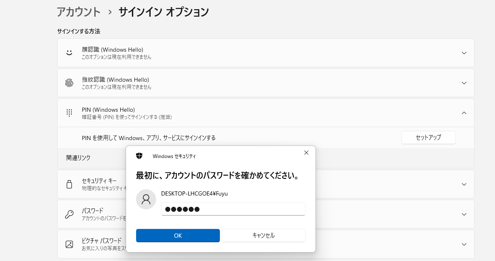
Task: Click the サインイン オプション page title
Action: click(164, 12)
